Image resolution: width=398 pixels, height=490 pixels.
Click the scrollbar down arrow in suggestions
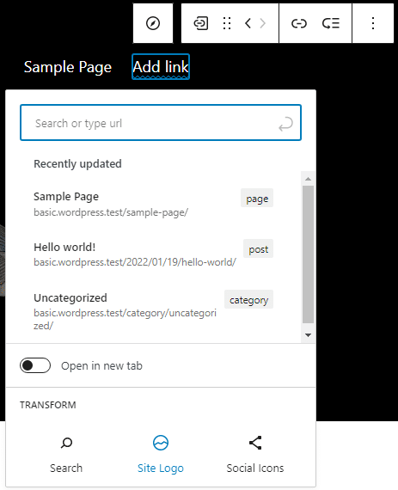pyautogui.click(x=308, y=335)
